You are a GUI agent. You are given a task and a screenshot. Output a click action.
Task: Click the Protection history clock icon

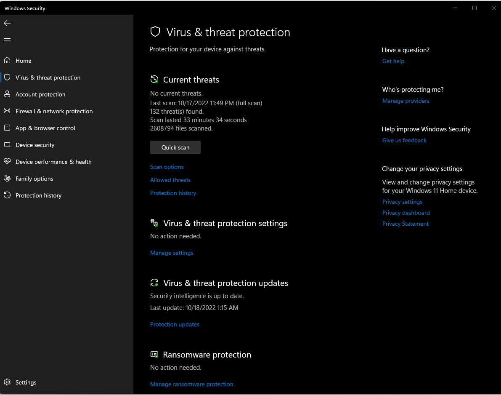pos(7,195)
